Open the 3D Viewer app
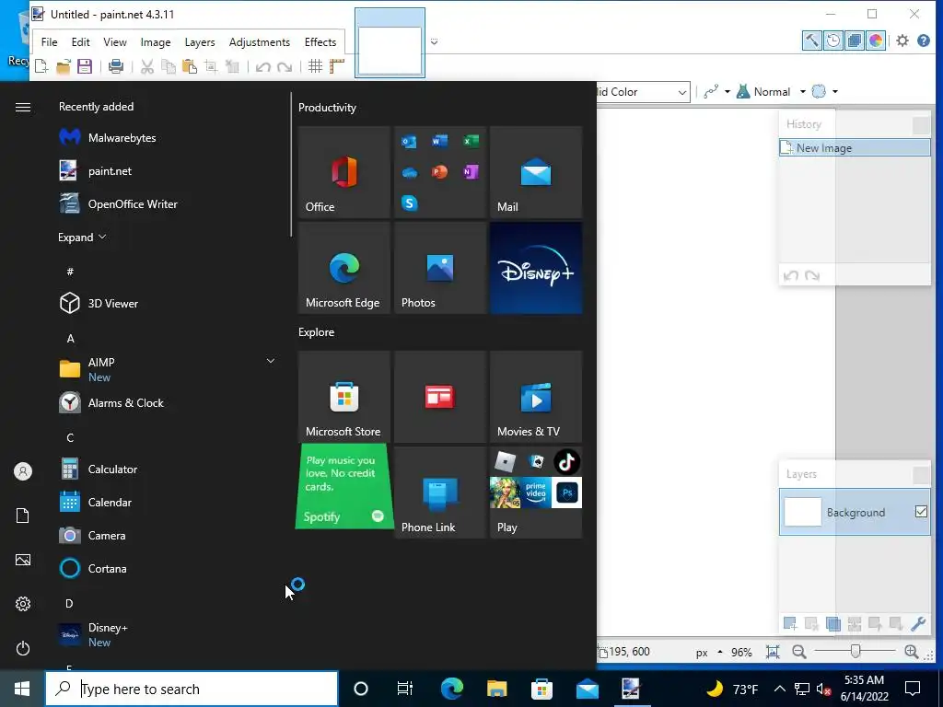Screen dimensions: 943x707 coord(169,304)
